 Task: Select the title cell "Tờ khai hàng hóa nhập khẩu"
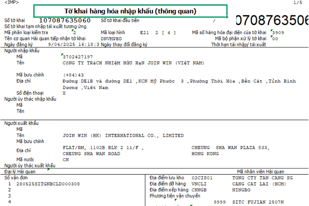click(130, 11)
